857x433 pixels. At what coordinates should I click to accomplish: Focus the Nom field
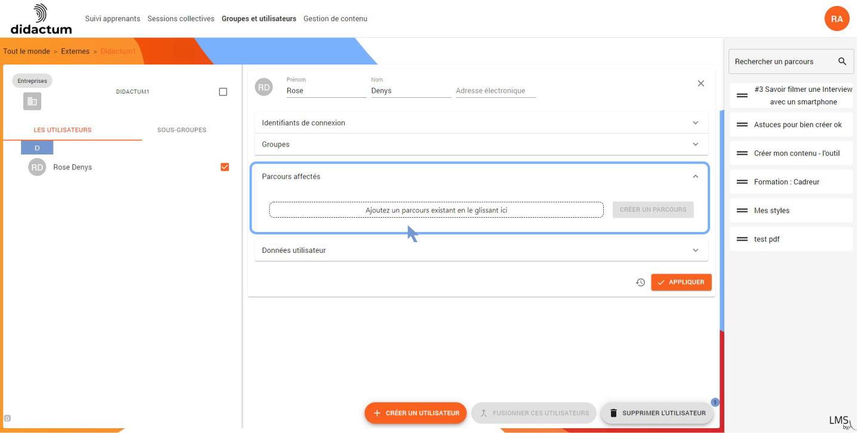[411, 91]
